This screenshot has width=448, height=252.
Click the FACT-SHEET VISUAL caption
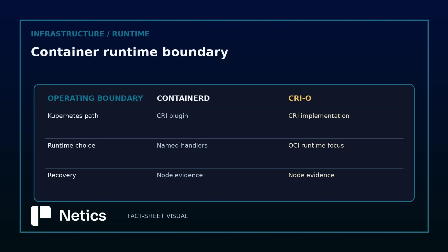point(158,216)
